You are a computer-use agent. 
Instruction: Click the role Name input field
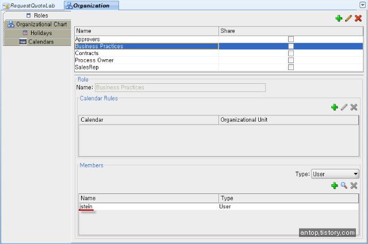tap(180, 87)
